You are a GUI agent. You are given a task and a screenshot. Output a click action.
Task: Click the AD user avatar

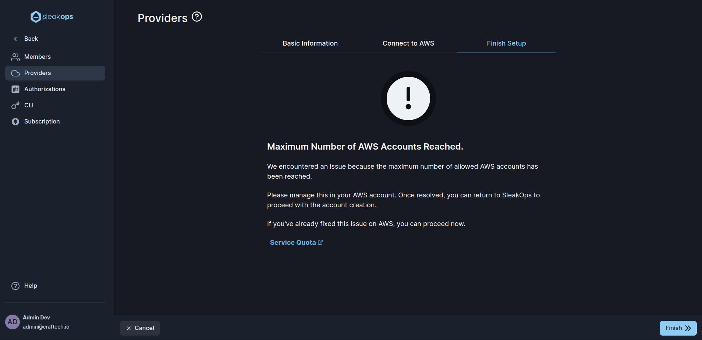pyautogui.click(x=13, y=322)
